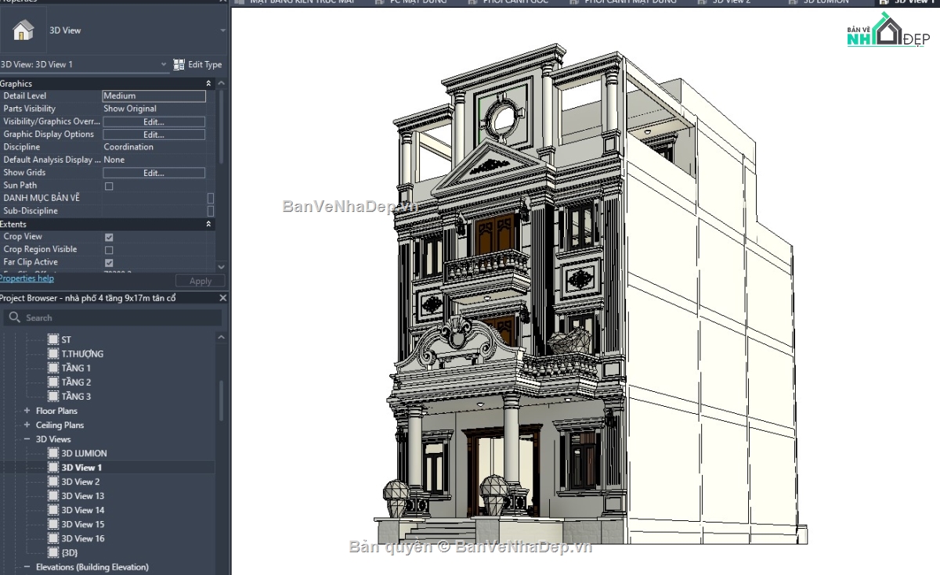Toggle the Sun Path checkbox
The height and width of the screenshot is (575, 940).
109,186
